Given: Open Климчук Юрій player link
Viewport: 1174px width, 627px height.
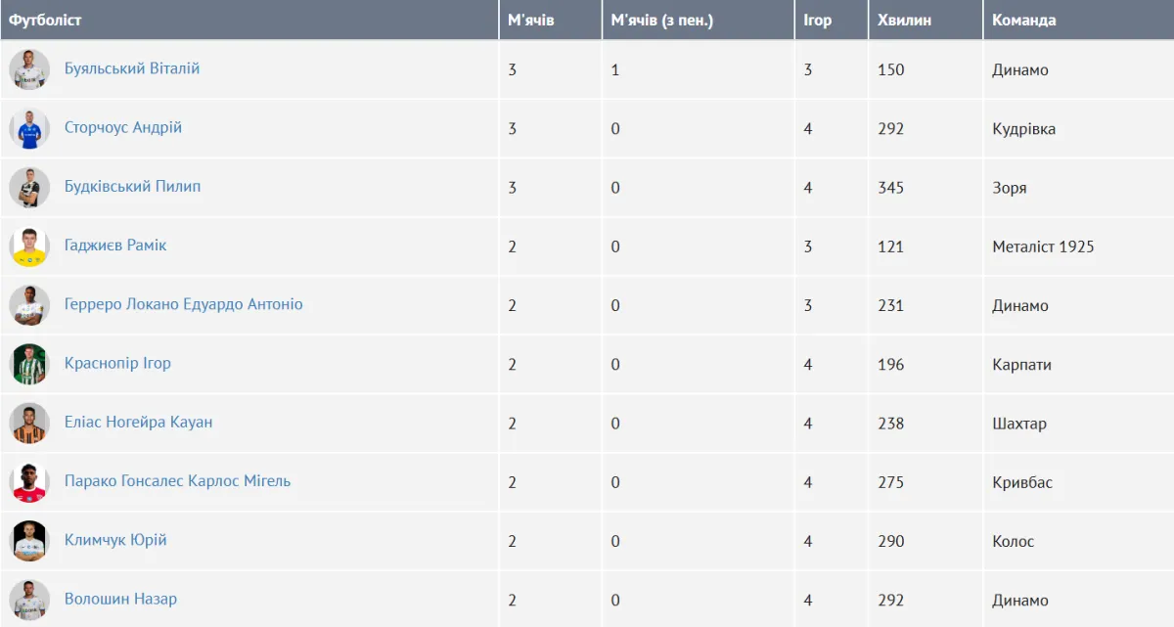Looking at the screenshot, I should (x=115, y=540).
